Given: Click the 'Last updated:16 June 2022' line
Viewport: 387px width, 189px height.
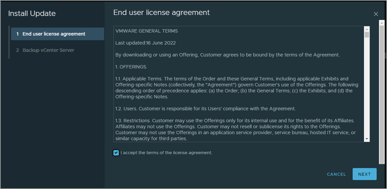Looking at the screenshot, I should (x=145, y=43).
